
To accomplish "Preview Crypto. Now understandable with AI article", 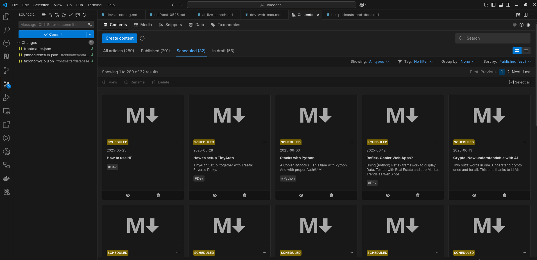I will pyautogui.click(x=474, y=195).
